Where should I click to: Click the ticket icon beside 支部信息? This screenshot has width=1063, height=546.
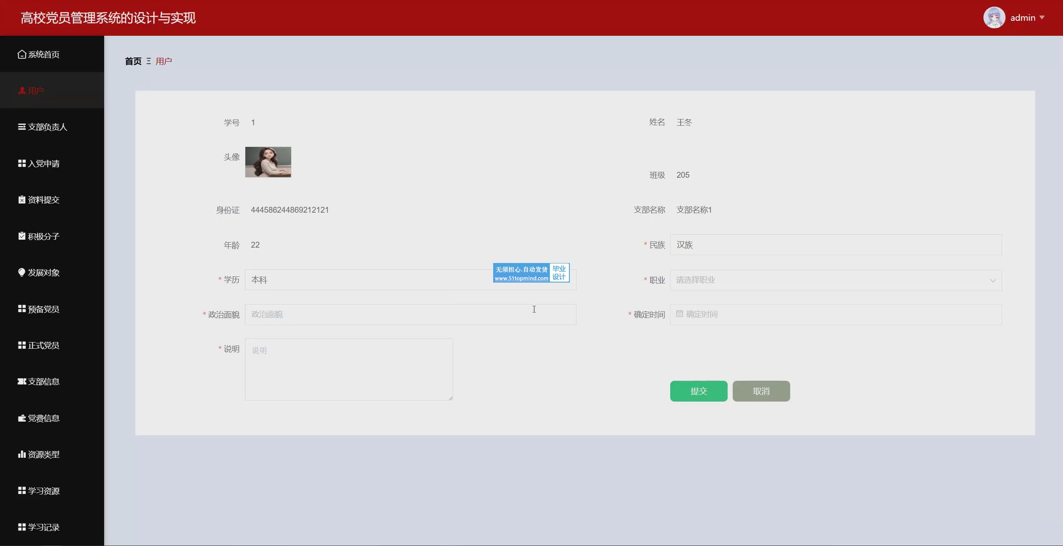coord(22,381)
